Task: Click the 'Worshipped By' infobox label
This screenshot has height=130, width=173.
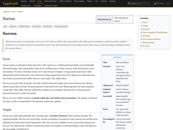Action: click(109, 121)
